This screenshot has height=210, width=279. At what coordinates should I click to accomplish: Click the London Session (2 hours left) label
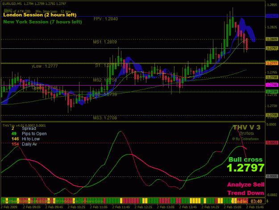pos(40,15)
